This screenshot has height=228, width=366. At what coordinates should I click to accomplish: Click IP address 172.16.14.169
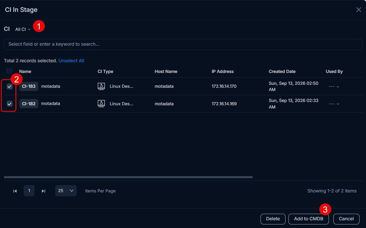click(224, 104)
